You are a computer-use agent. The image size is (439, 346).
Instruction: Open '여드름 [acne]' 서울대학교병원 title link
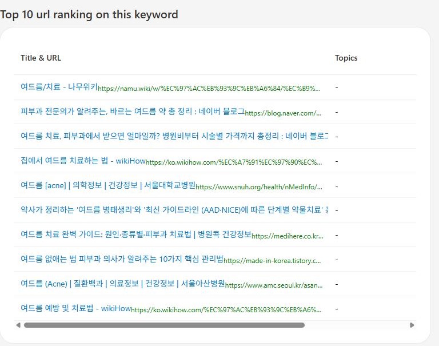point(108,185)
